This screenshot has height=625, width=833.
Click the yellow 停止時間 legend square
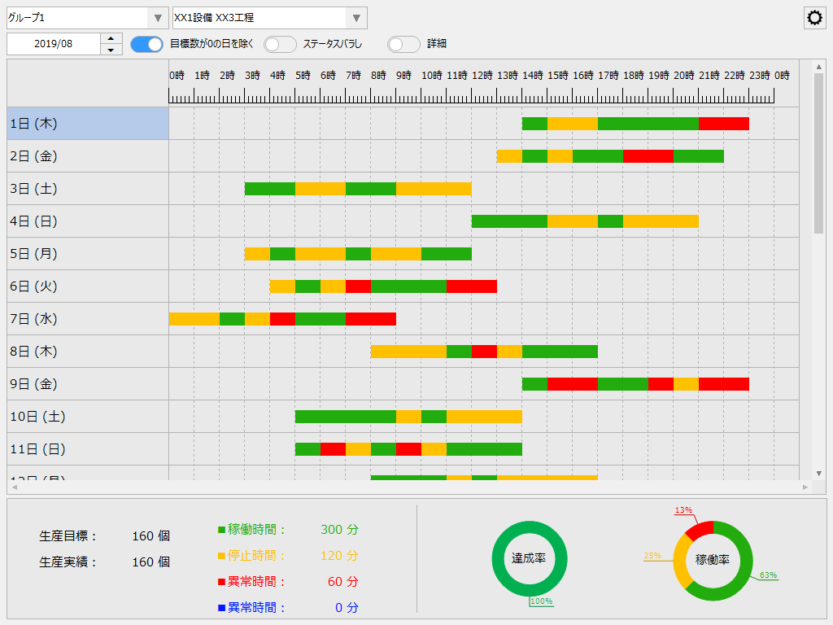221,556
